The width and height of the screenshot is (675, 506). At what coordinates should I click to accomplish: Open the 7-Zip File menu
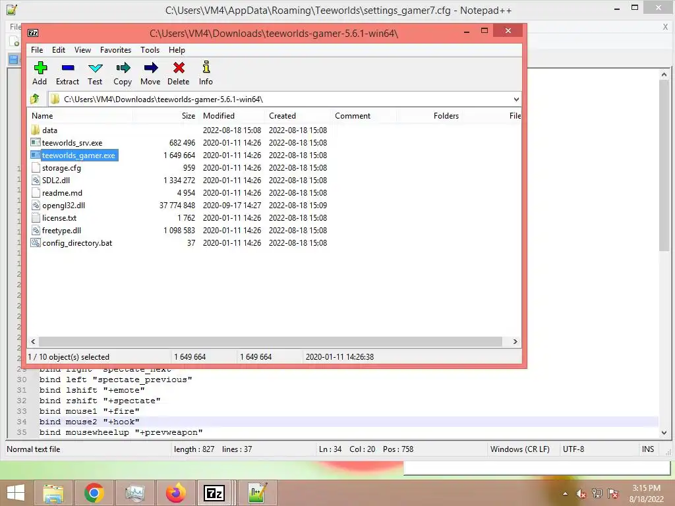point(37,50)
